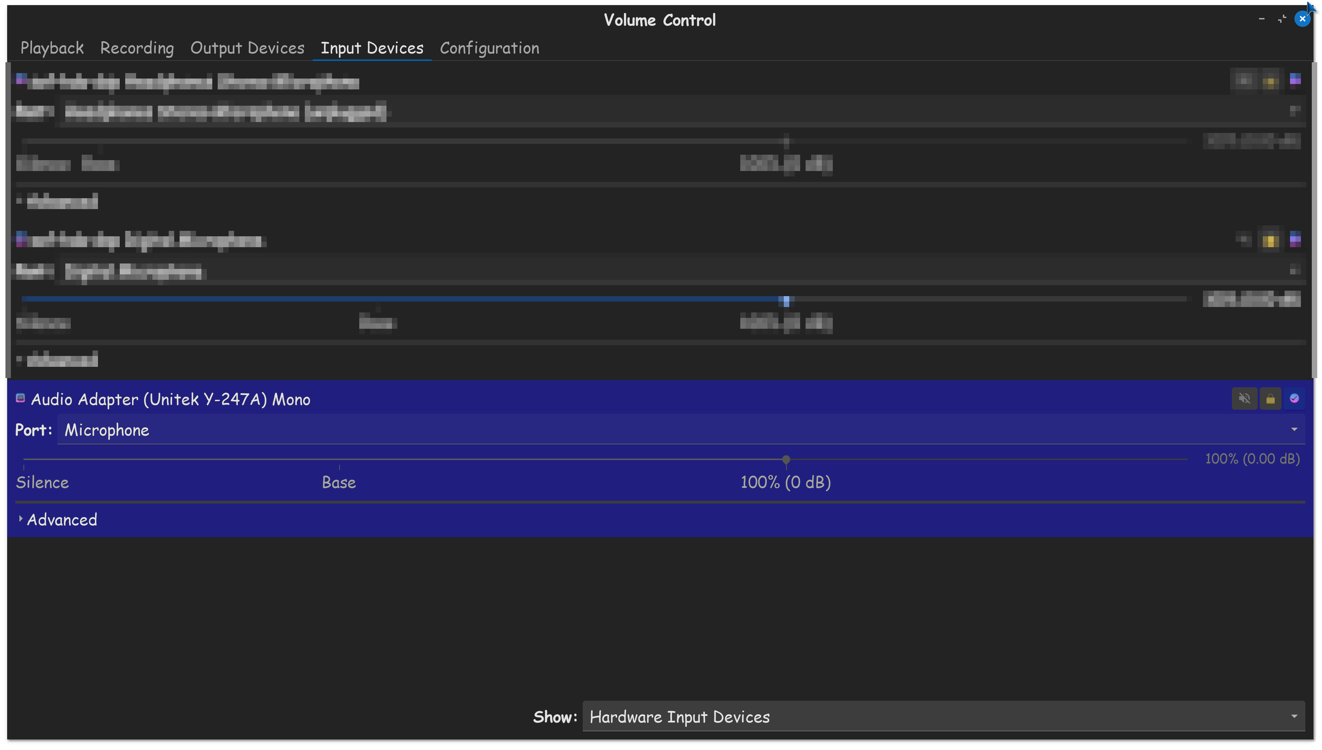
Task: Select the Configuration tab
Action: (489, 48)
